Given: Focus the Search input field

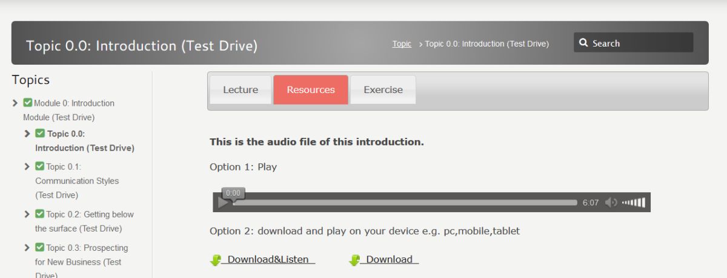Looking at the screenshot, I should (x=634, y=43).
